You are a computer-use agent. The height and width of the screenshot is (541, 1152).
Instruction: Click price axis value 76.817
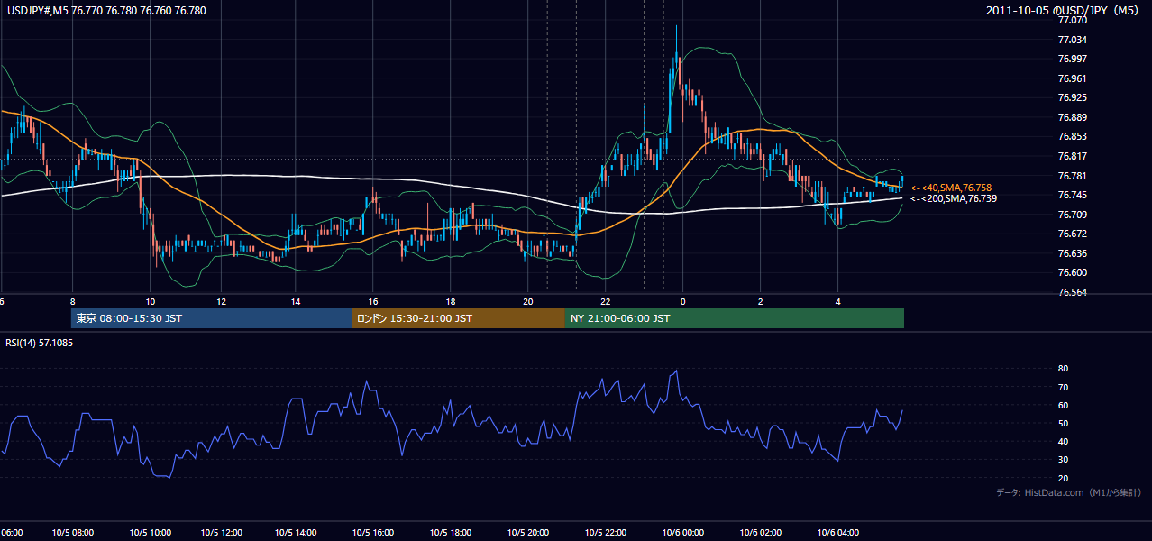[1073, 156]
